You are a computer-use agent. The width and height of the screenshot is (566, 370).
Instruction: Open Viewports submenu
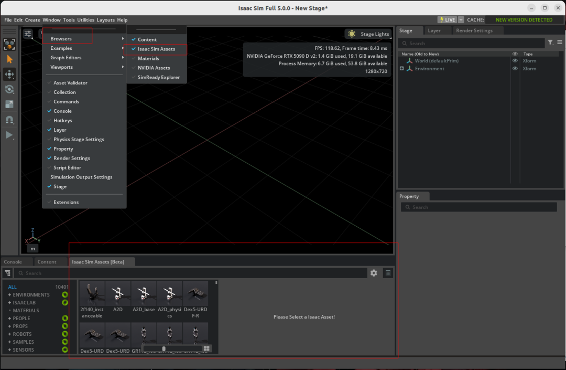click(x=84, y=67)
